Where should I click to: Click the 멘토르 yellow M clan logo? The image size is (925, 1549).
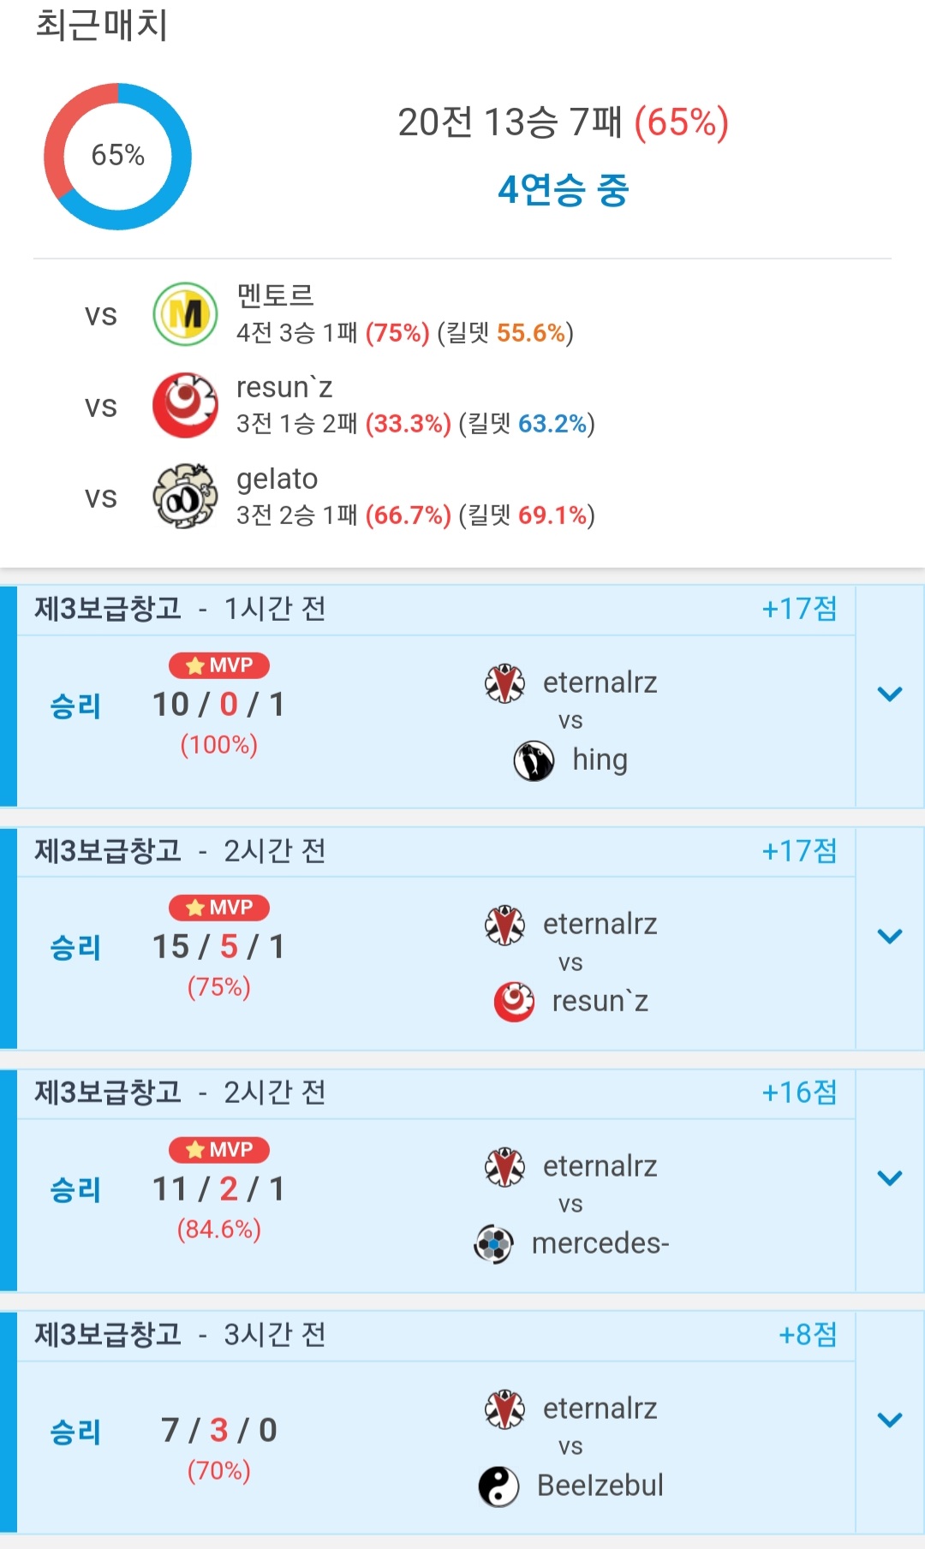tap(185, 314)
